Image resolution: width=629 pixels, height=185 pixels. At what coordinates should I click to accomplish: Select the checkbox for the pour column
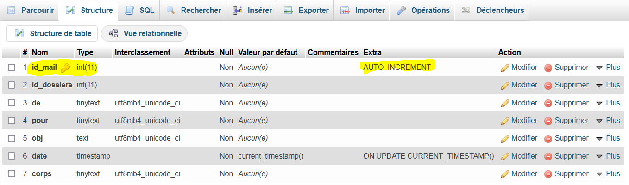(x=12, y=121)
